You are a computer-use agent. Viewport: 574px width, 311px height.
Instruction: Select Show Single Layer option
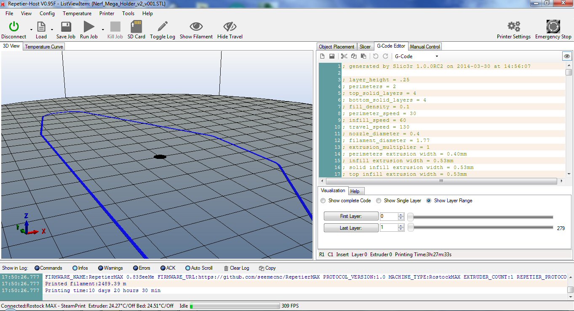pyautogui.click(x=379, y=201)
